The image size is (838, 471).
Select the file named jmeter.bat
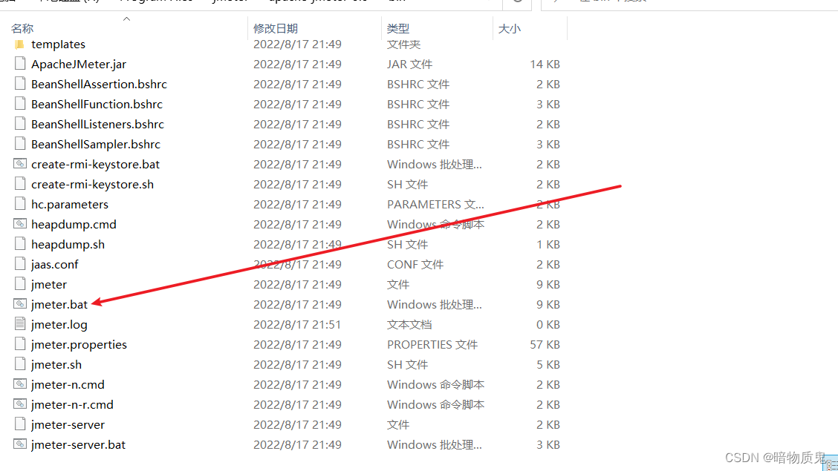pos(59,305)
